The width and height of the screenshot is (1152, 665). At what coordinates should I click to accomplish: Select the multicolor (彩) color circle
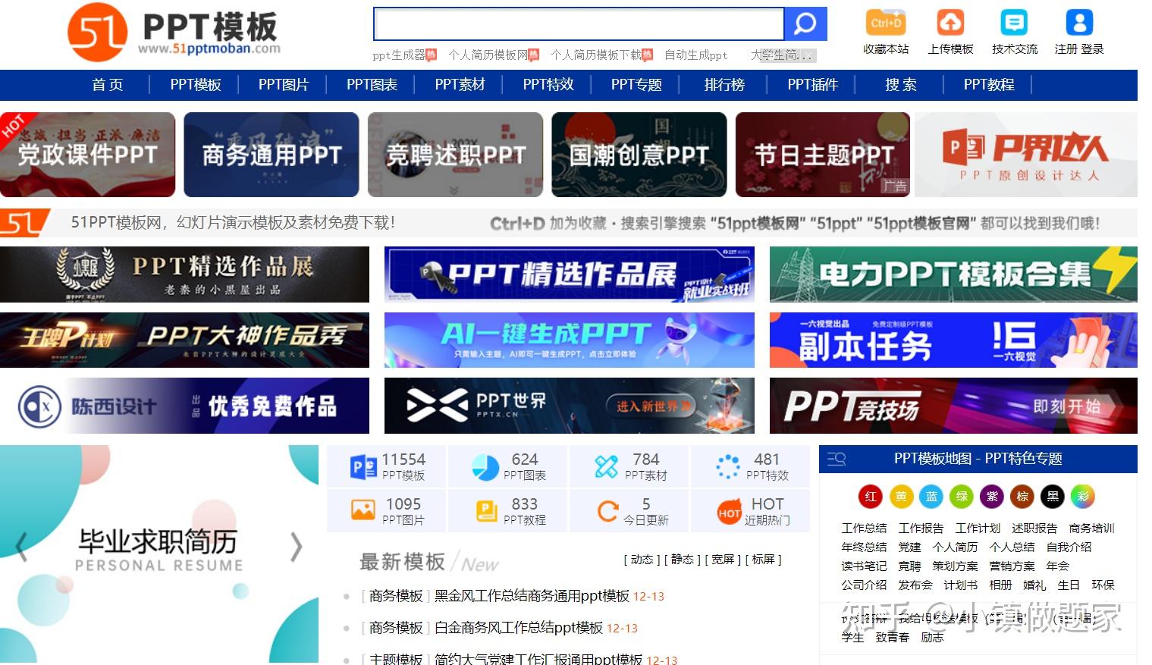coord(1083,497)
